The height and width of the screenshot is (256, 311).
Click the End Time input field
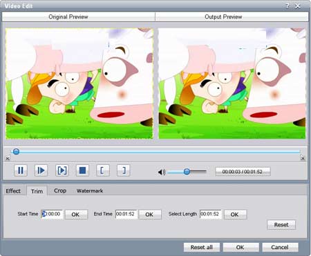point(126,214)
